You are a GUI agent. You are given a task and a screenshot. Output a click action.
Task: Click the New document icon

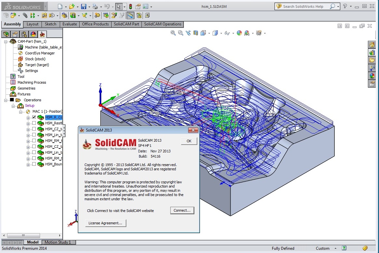coord(60,7)
